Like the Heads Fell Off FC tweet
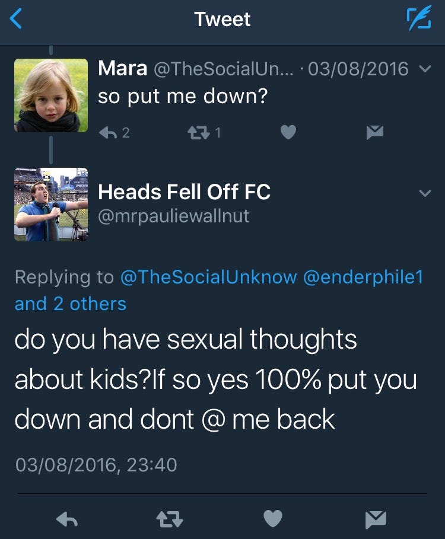The width and height of the screenshot is (445, 539). 273,518
